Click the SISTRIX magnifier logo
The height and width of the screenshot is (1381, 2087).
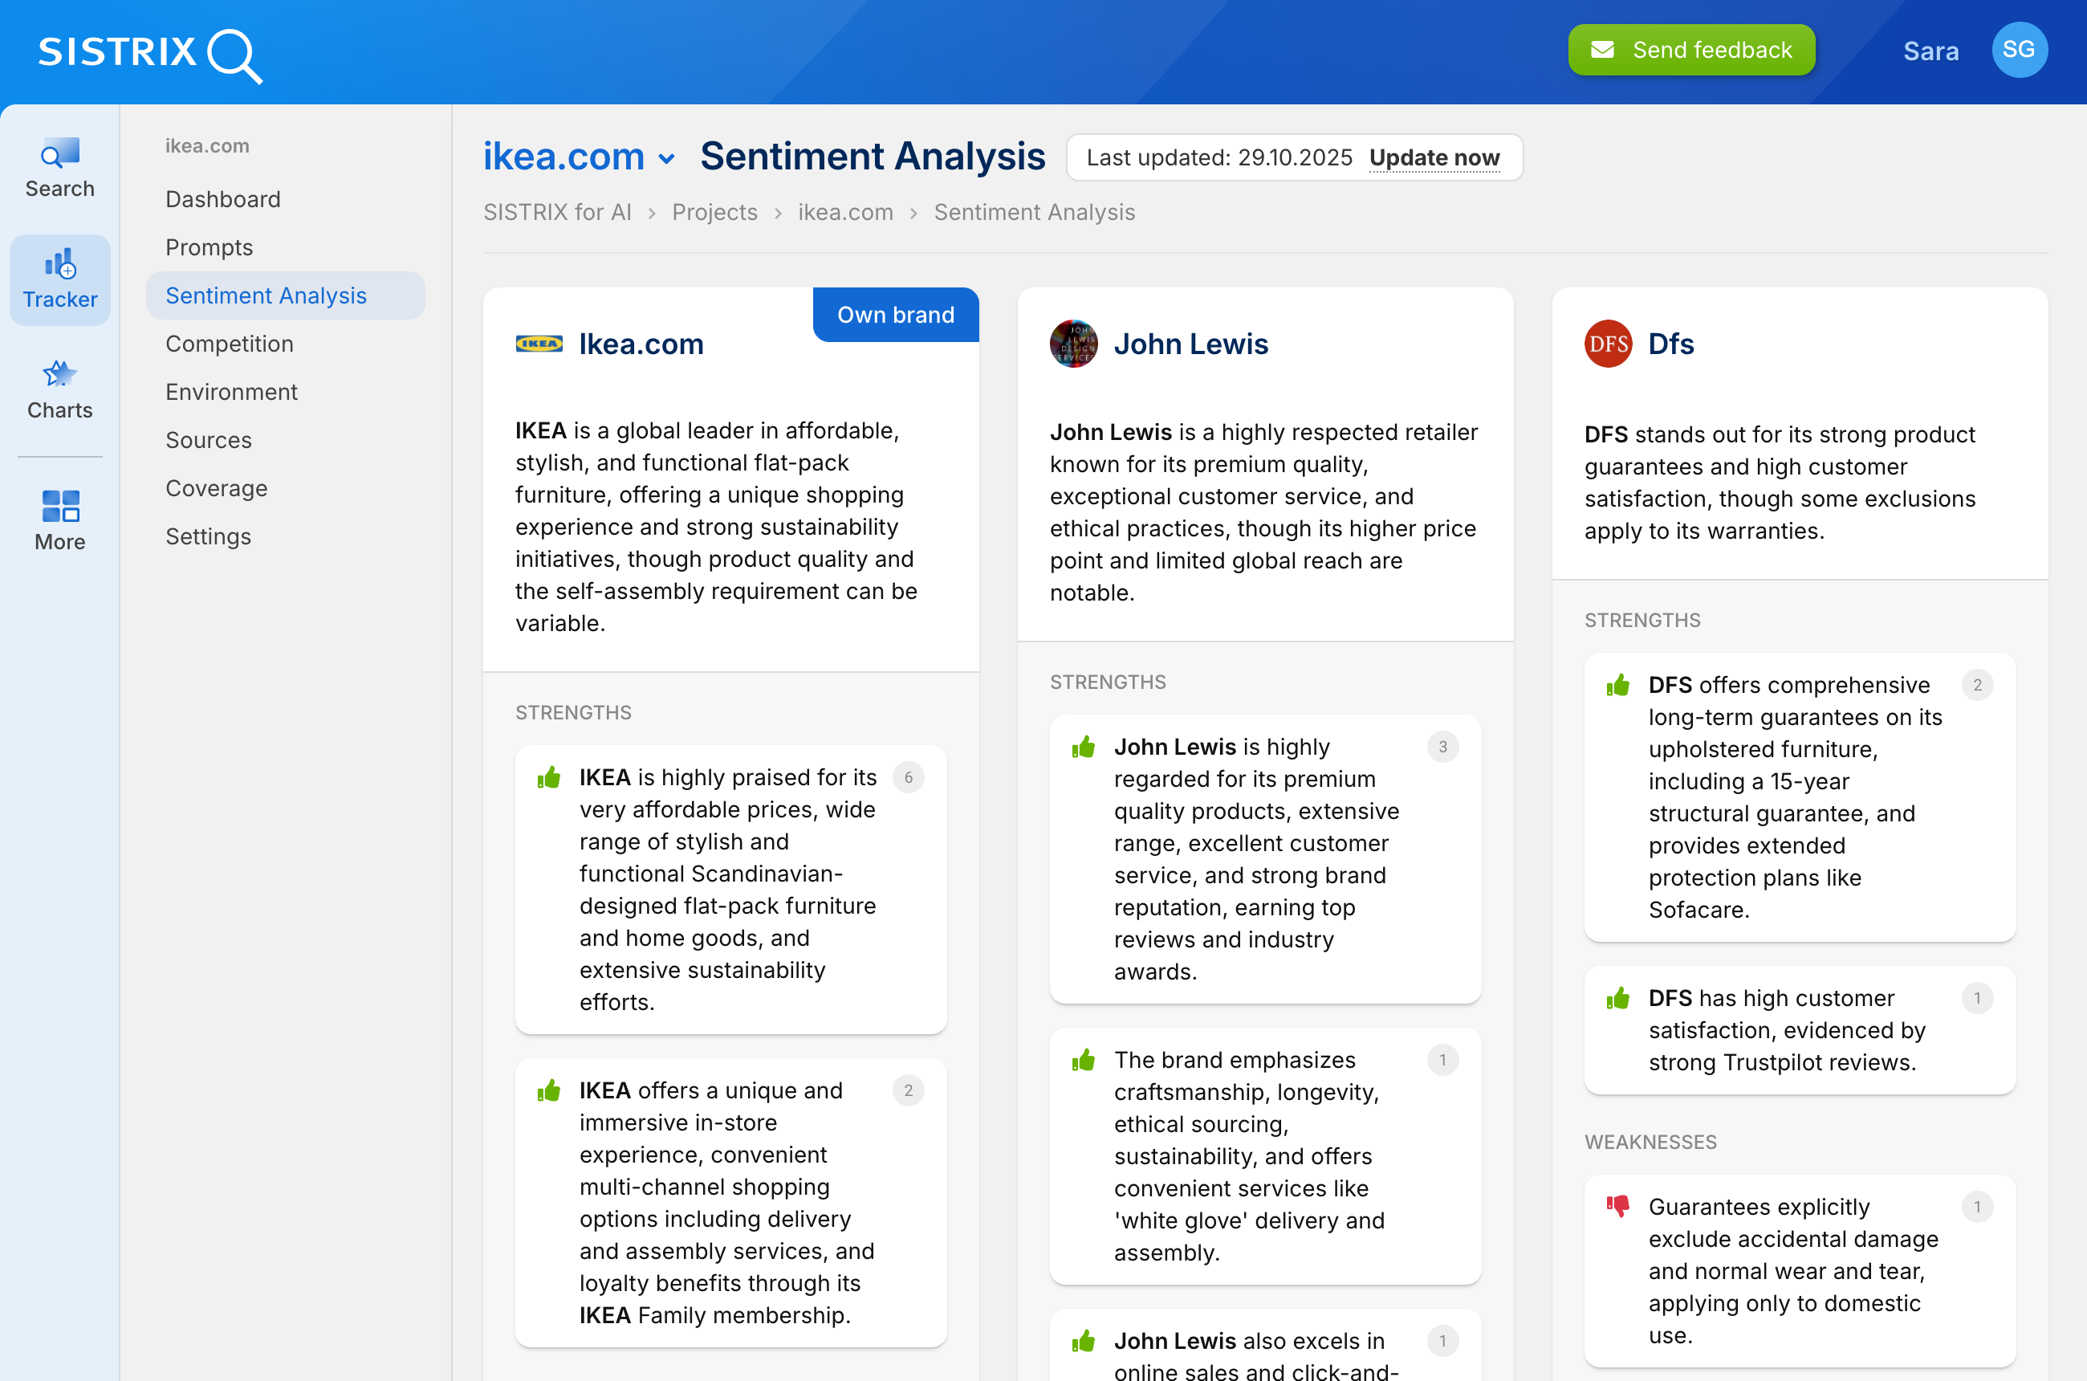tap(234, 55)
